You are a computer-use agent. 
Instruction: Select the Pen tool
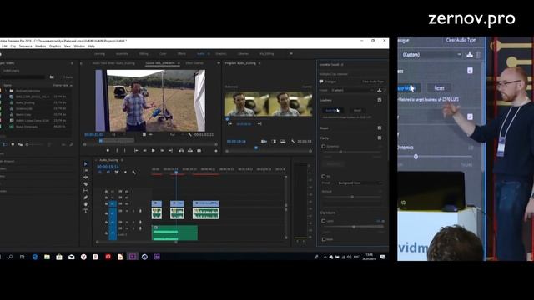pos(85,197)
